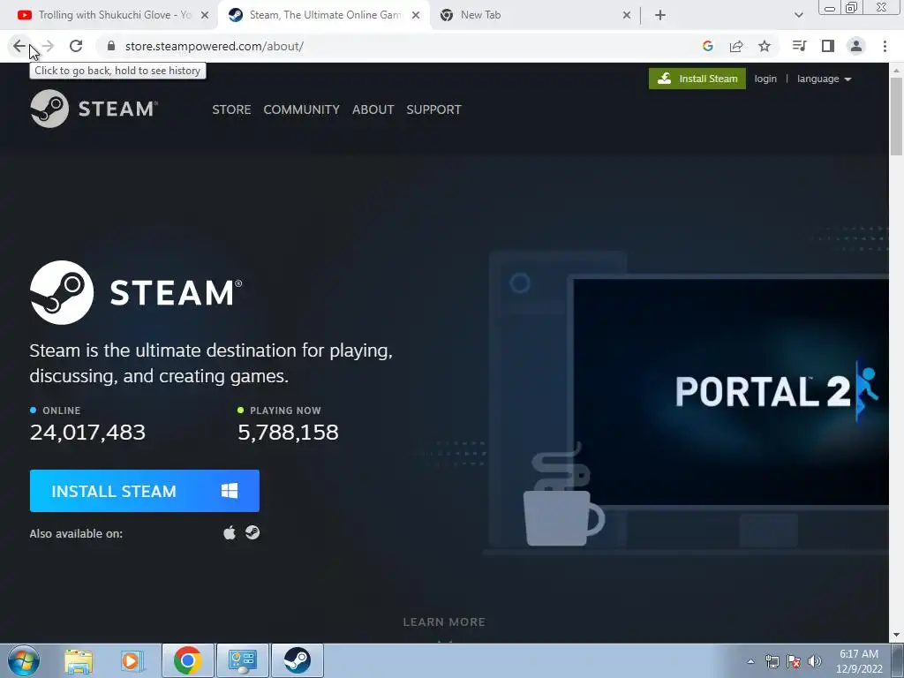904x678 pixels.
Task: Reload the Steam about page
Action: coord(76,46)
